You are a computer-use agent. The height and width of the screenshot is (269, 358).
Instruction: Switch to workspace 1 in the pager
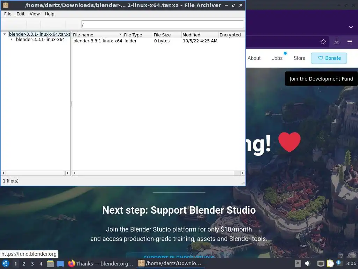[15, 264]
